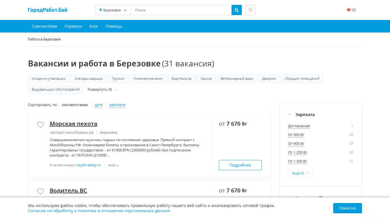
Task: Expand hidden tags via Развернуть (3)
Action: pyautogui.click(x=102, y=90)
